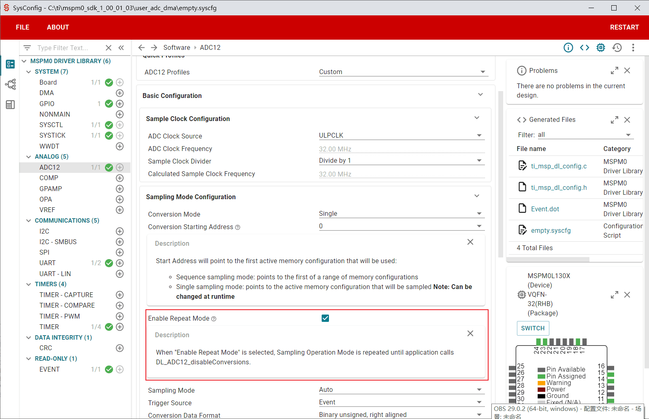Select the EVENT module in tree

tap(49, 369)
